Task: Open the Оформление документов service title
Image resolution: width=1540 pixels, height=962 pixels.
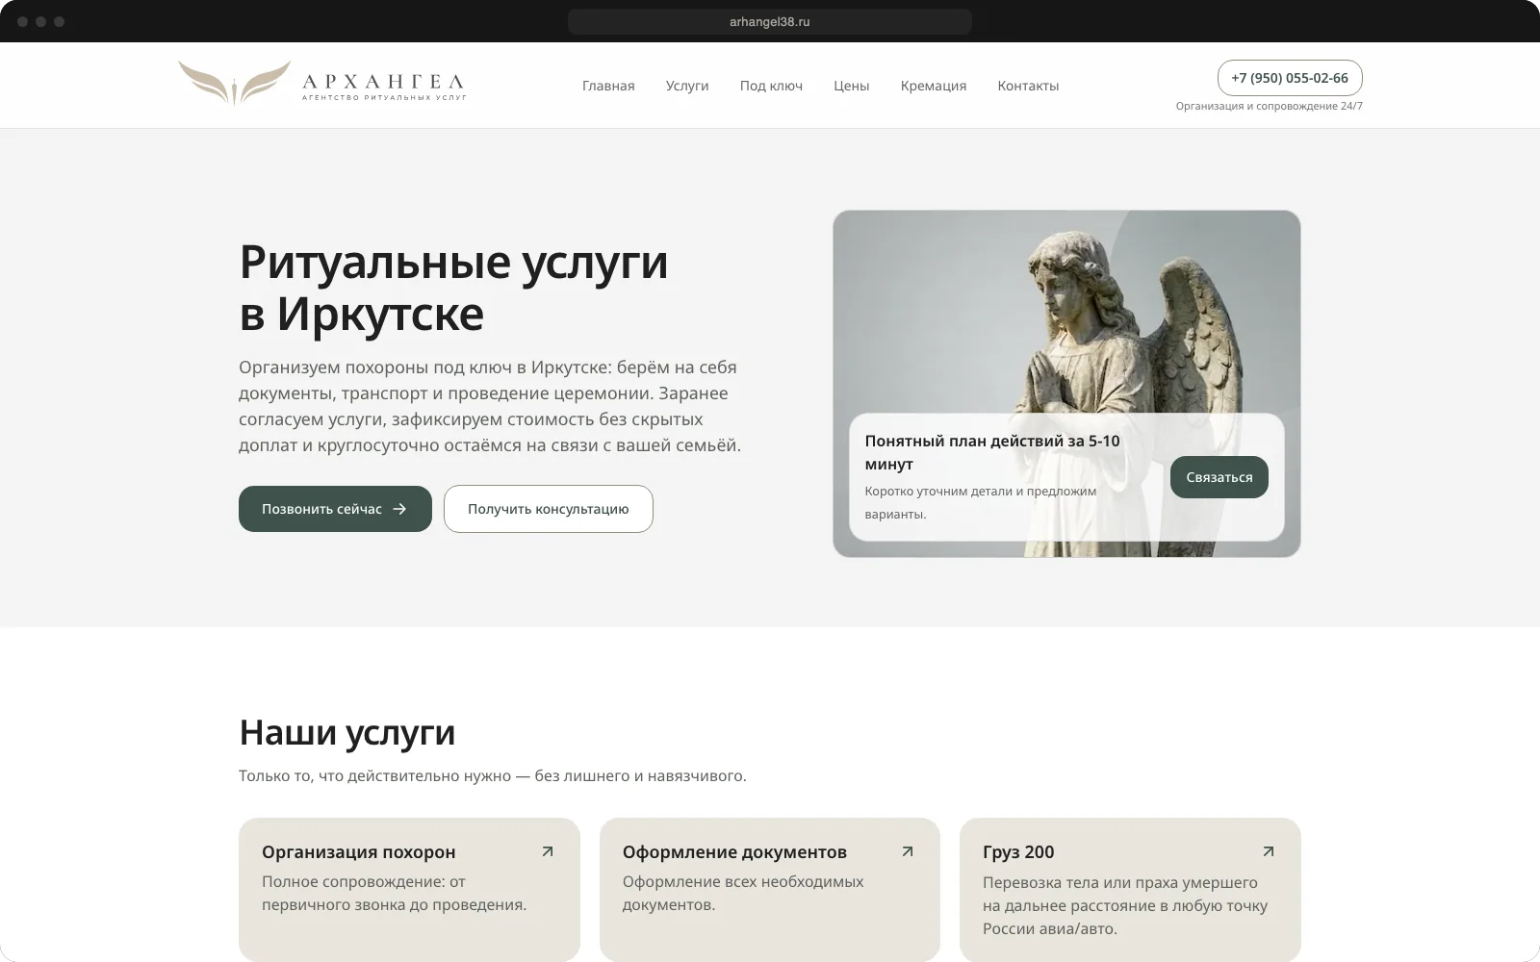Action: coord(734,851)
